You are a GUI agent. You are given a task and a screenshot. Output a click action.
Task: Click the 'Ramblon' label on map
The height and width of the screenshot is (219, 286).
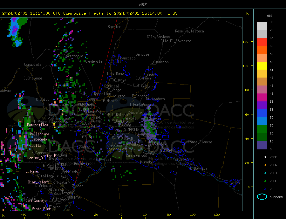click(x=114, y=27)
